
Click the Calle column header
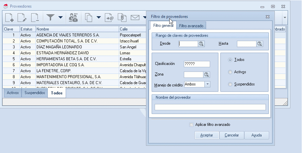132,29
